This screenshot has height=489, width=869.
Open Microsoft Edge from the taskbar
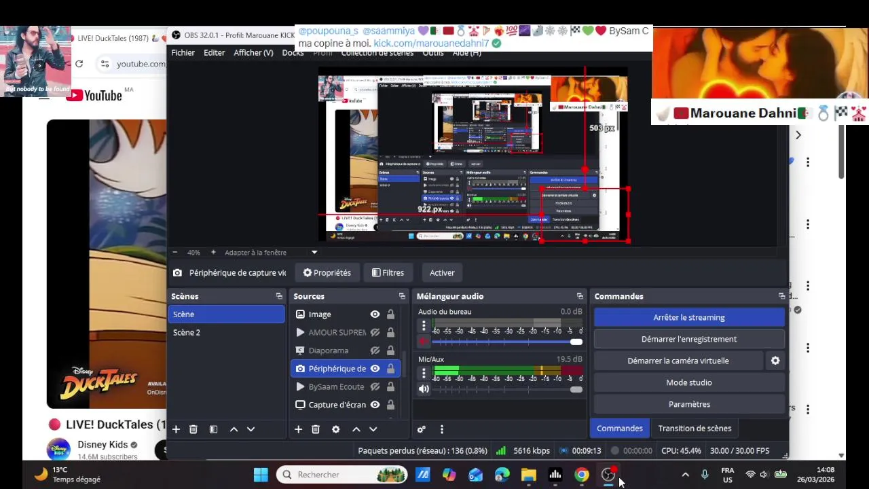(502, 475)
